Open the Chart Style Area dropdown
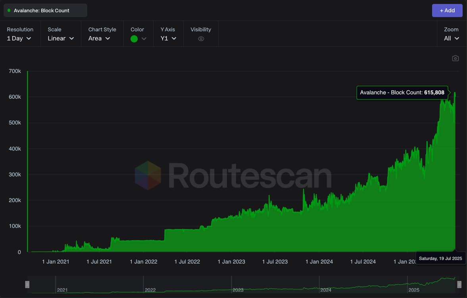Image resolution: width=467 pixels, height=298 pixels. [99, 38]
